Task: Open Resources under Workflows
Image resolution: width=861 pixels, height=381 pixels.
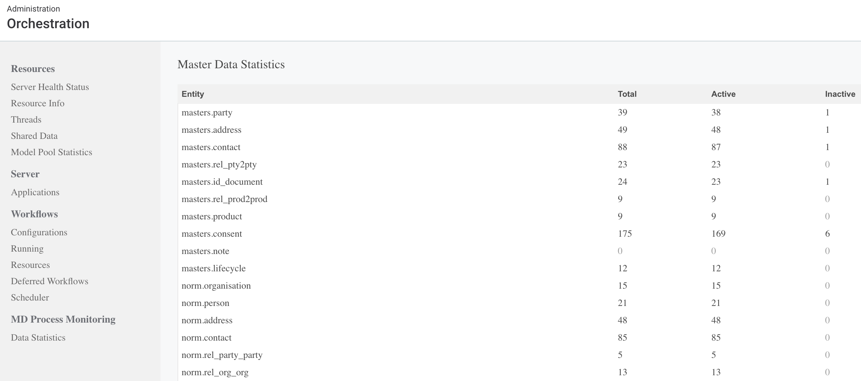Action: coord(31,265)
